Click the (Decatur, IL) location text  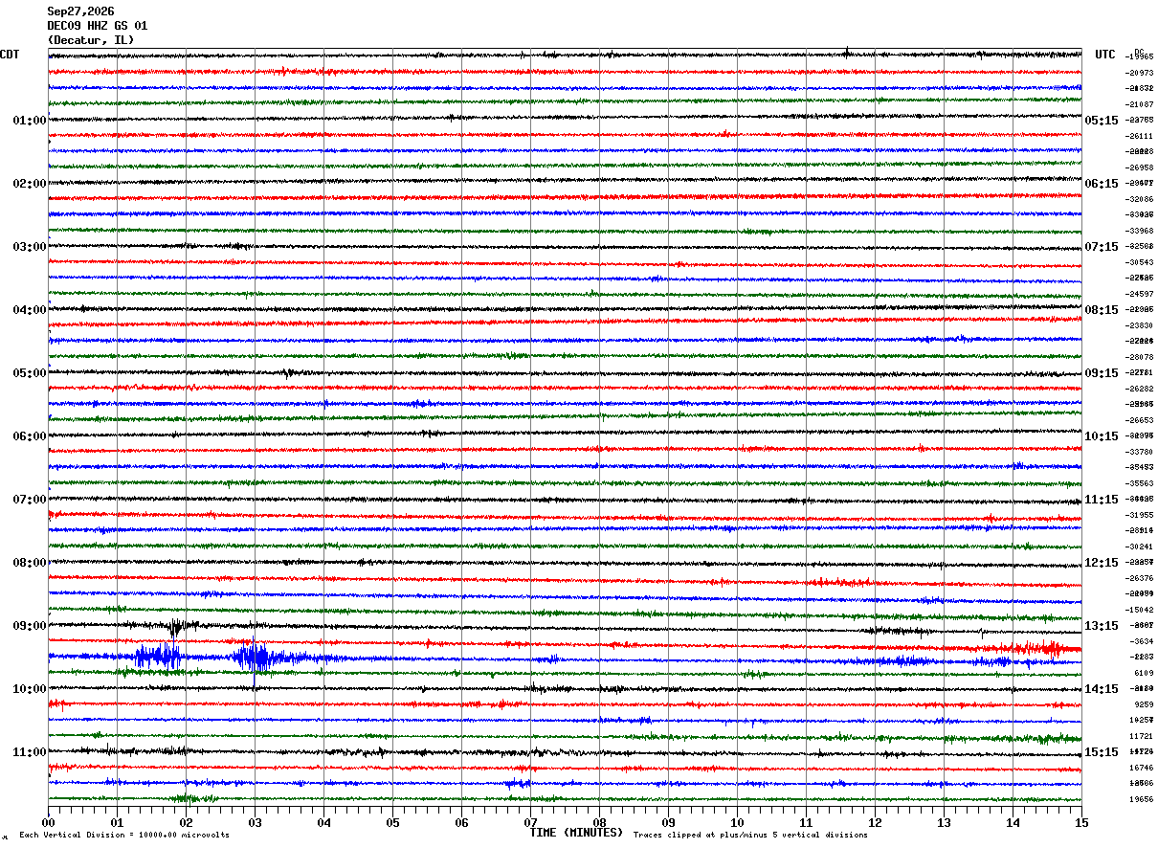[x=91, y=40]
